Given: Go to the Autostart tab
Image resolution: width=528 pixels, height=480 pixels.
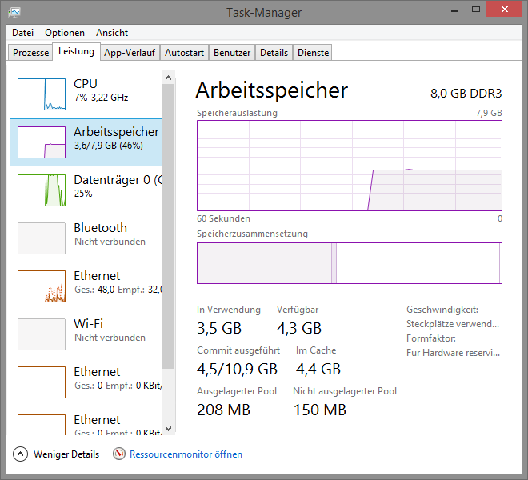Looking at the screenshot, I should (x=184, y=53).
